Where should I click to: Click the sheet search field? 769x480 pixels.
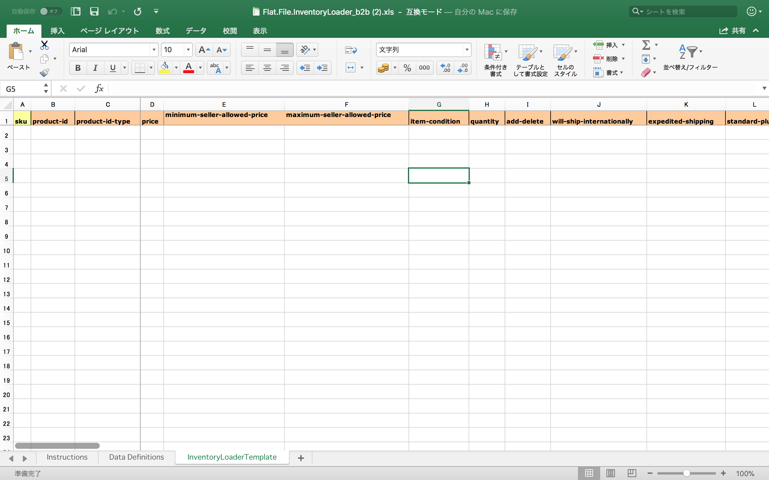point(683,12)
